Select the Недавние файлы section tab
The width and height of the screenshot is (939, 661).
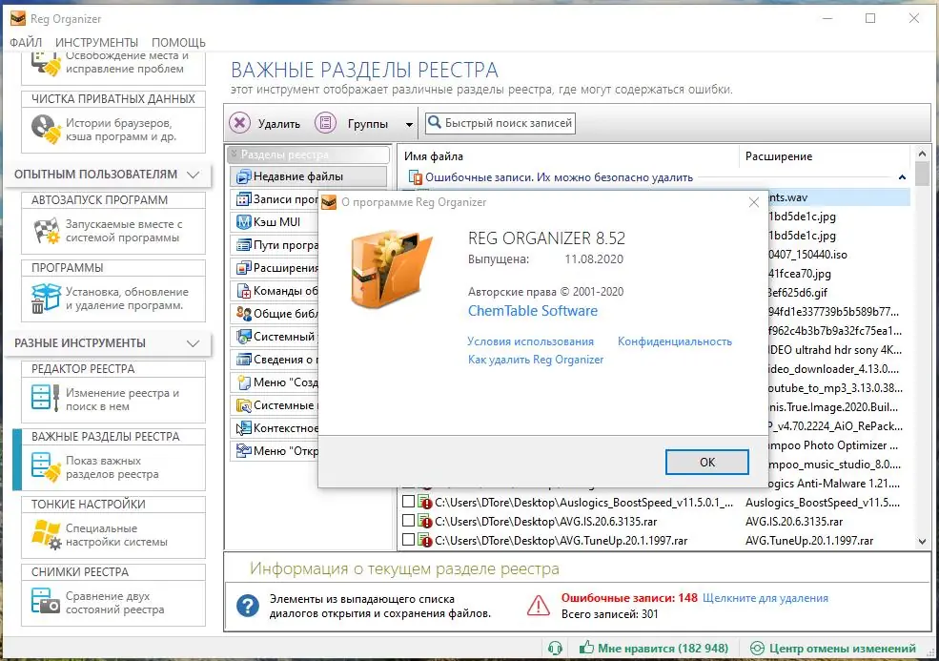pyautogui.click(x=305, y=176)
